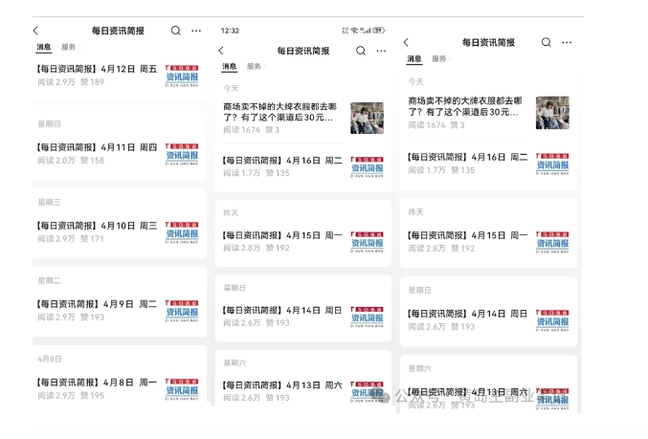The width and height of the screenshot is (648, 439).
Task: Click the search icon in the middle panel
Action: [361, 51]
